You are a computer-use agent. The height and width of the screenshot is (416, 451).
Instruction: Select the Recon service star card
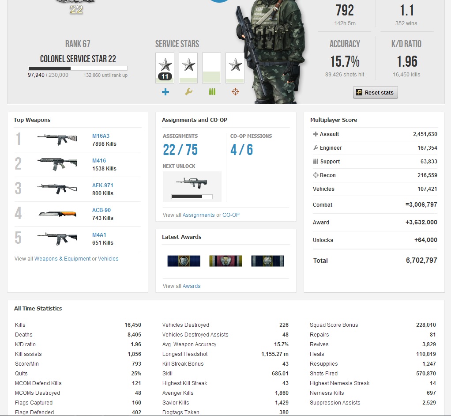tap(235, 68)
